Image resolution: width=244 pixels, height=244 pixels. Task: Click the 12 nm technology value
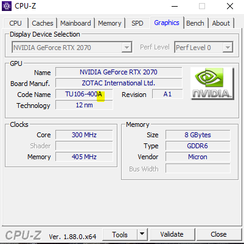tap(84, 105)
